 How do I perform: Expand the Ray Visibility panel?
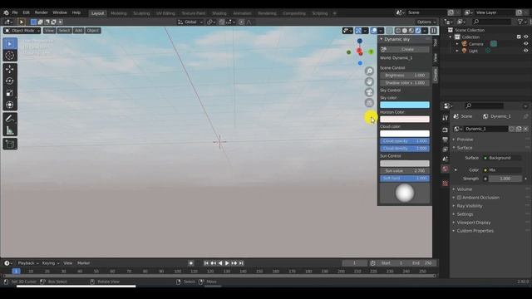click(469, 206)
